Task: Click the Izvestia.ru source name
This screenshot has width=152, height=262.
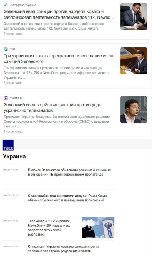Action: (x=16, y=98)
